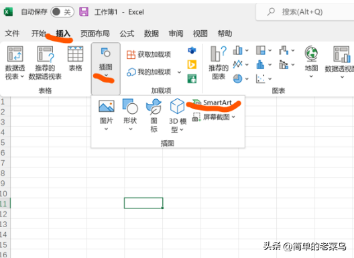Viewport: 354px width, 258px height.
Task: Click 获取加载项 Get Add-ins
Action: point(149,54)
